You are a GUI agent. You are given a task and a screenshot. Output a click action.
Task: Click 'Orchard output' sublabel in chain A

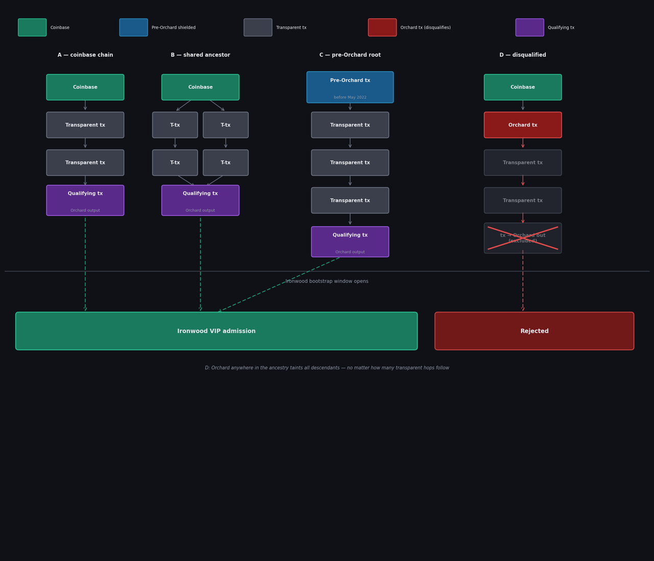tap(85, 210)
